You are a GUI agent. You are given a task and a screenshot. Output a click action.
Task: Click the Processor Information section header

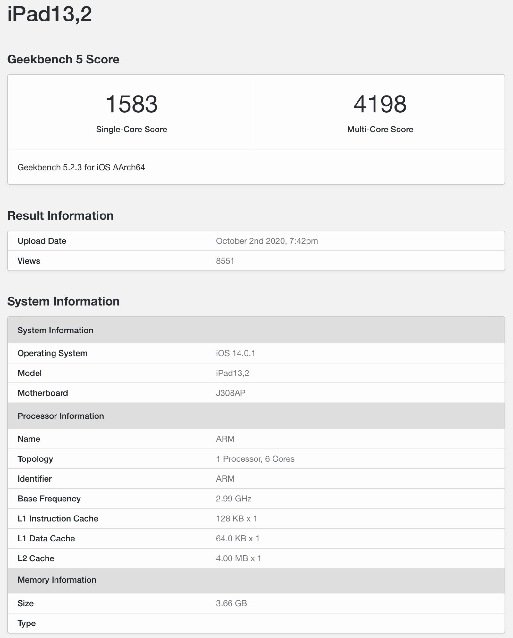point(256,416)
